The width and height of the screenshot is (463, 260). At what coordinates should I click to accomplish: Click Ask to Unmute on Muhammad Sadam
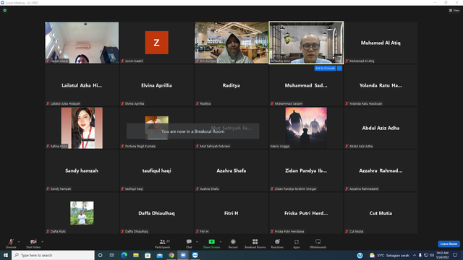tap(325, 68)
